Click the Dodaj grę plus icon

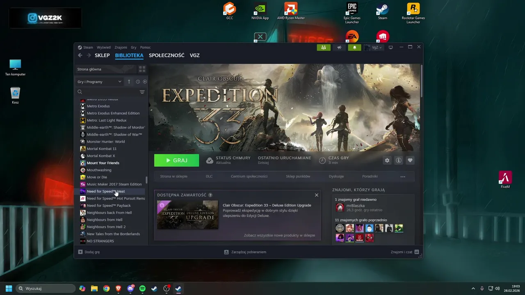coord(80,252)
